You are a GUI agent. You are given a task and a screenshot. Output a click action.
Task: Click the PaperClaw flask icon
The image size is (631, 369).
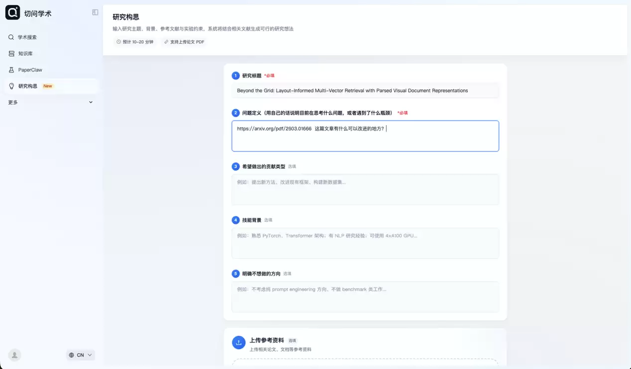click(11, 70)
